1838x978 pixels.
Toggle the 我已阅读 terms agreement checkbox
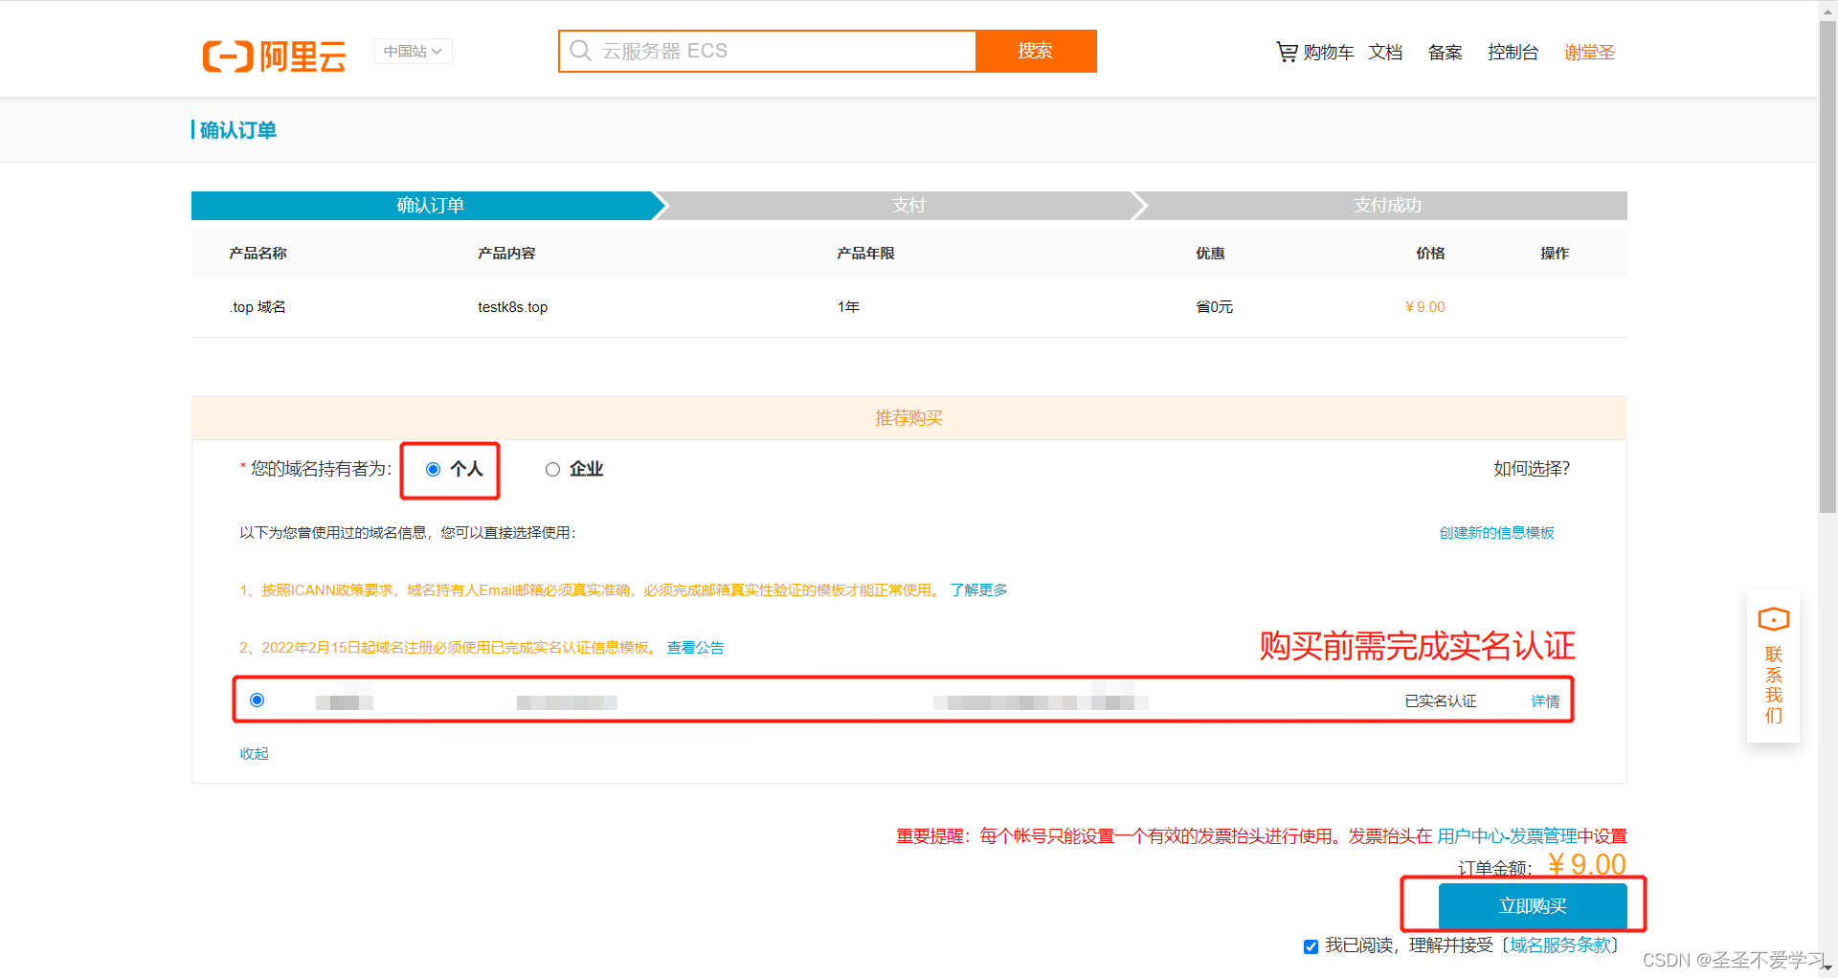tap(1311, 946)
